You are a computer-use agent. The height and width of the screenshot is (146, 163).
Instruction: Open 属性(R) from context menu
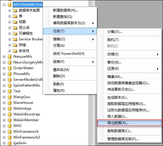click(x=70, y=91)
